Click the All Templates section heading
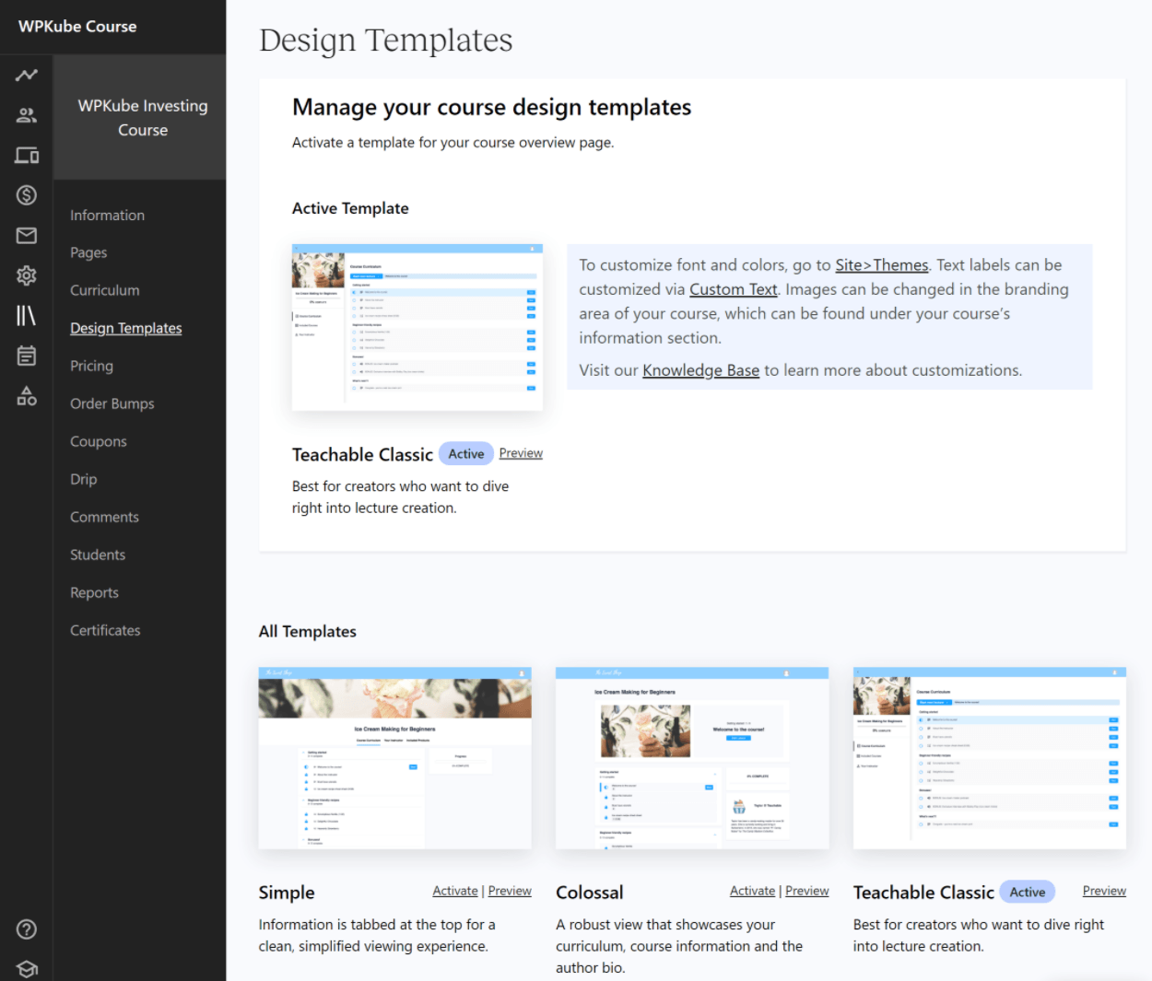 click(307, 632)
